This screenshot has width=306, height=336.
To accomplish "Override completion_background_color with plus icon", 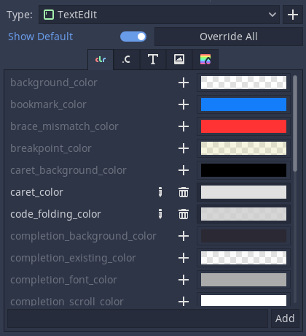I will pyautogui.click(x=184, y=236).
